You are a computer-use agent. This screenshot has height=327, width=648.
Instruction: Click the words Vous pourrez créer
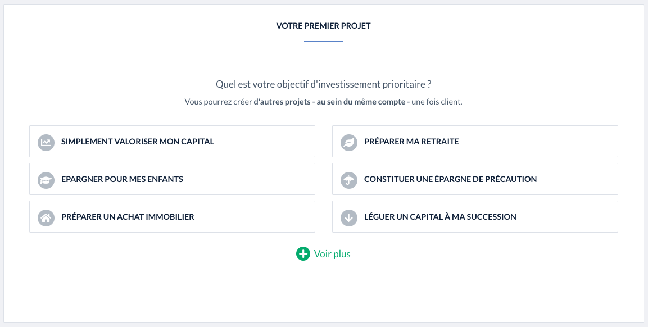(218, 102)
